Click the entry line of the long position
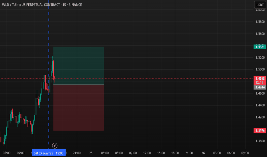This screenshot has width=267, height=157. 78,84
